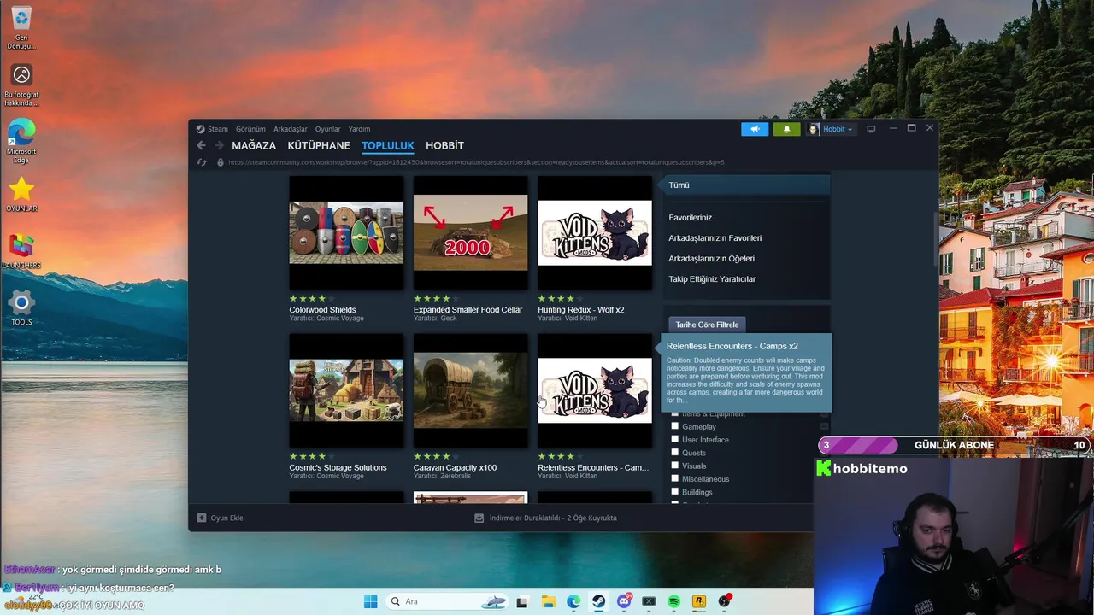1094x615 pixels.
Task: Open Arkadaşlarınızın Öğeleri link
Action: click(x=711, y=258)
